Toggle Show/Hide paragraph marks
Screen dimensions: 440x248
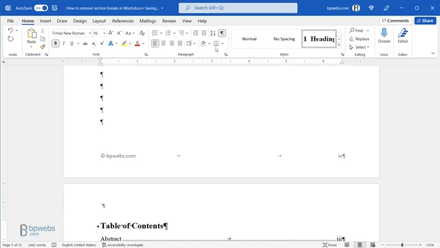222,33
